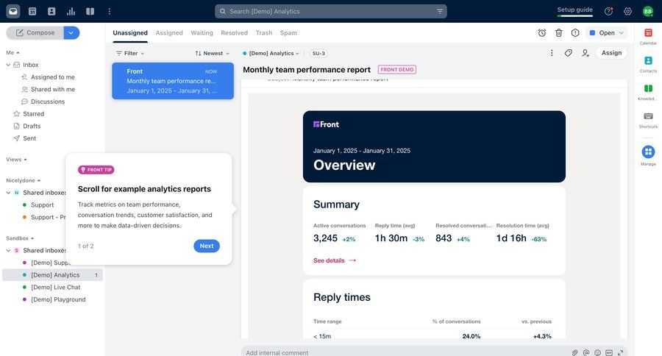Move conversation to trash with trash icon
This screenshot has width=662, height=356.
coord(558,33)
